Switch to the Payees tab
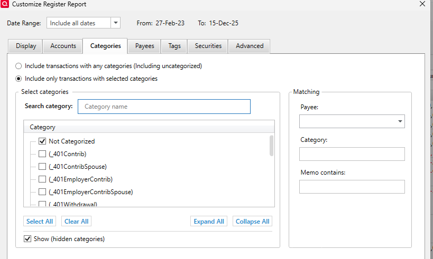The width and height of the screenshot is (433, 259). [144, 46]
